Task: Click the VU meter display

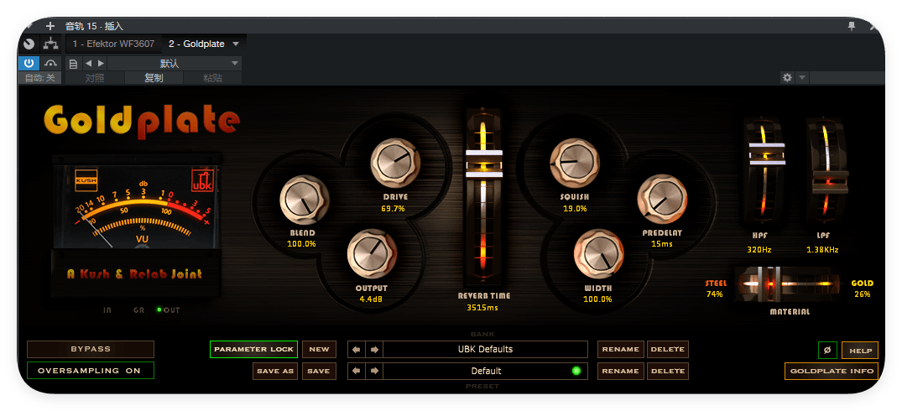Action: 137,207
